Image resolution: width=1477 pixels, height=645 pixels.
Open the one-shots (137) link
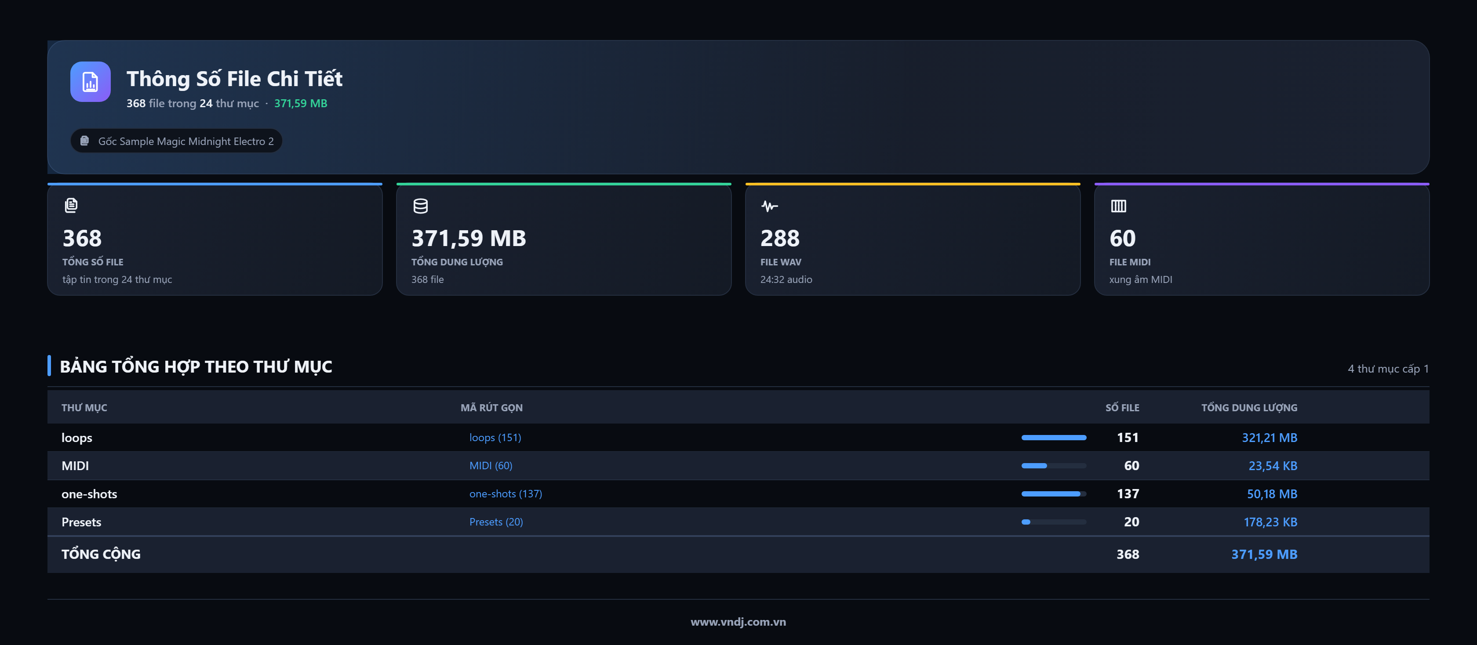click(505, 494)
